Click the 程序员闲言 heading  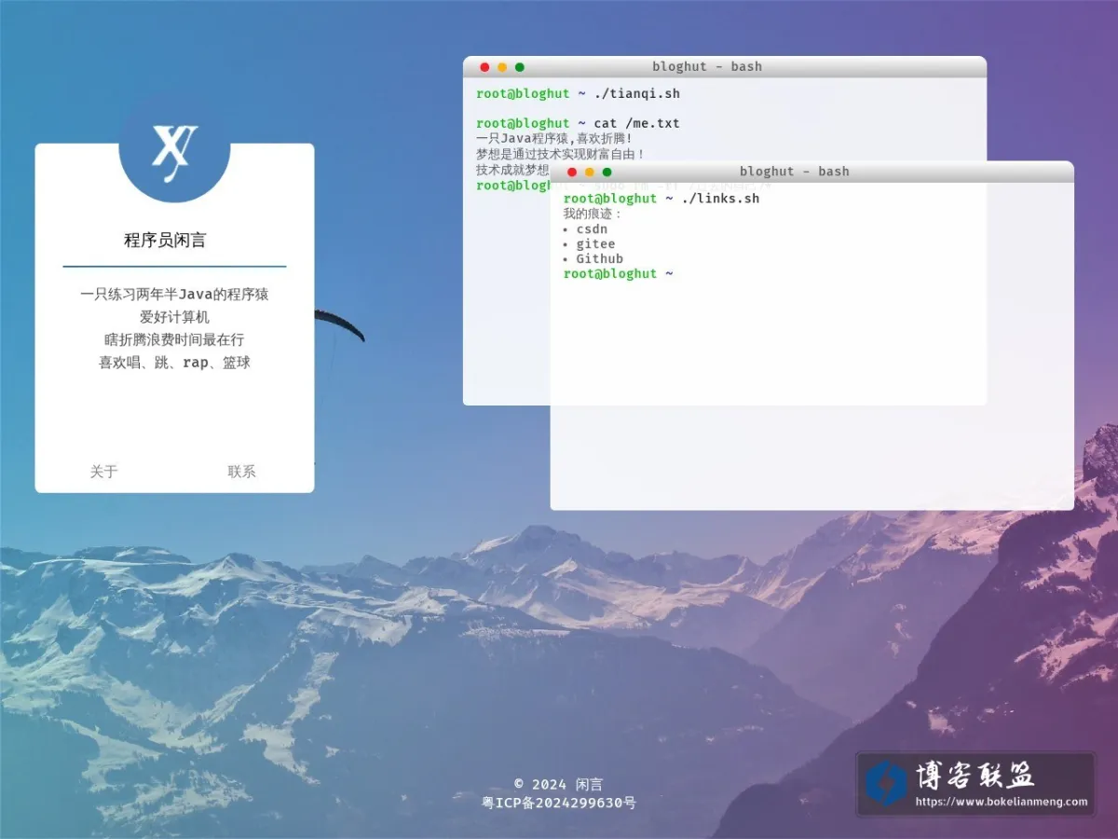click(166, 241)
